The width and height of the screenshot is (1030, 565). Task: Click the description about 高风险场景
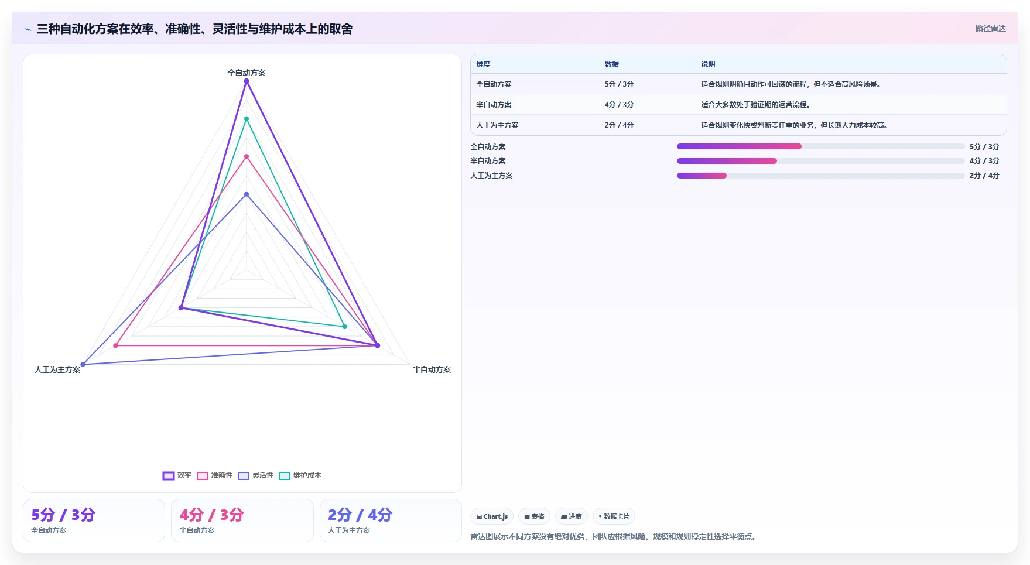click(x=791, y=84)
